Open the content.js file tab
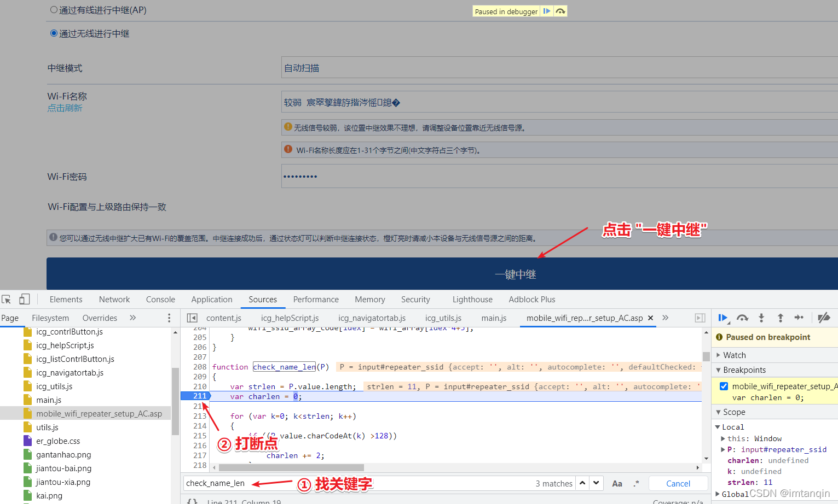Screen dimensions: 838x504 click(224, 318)
